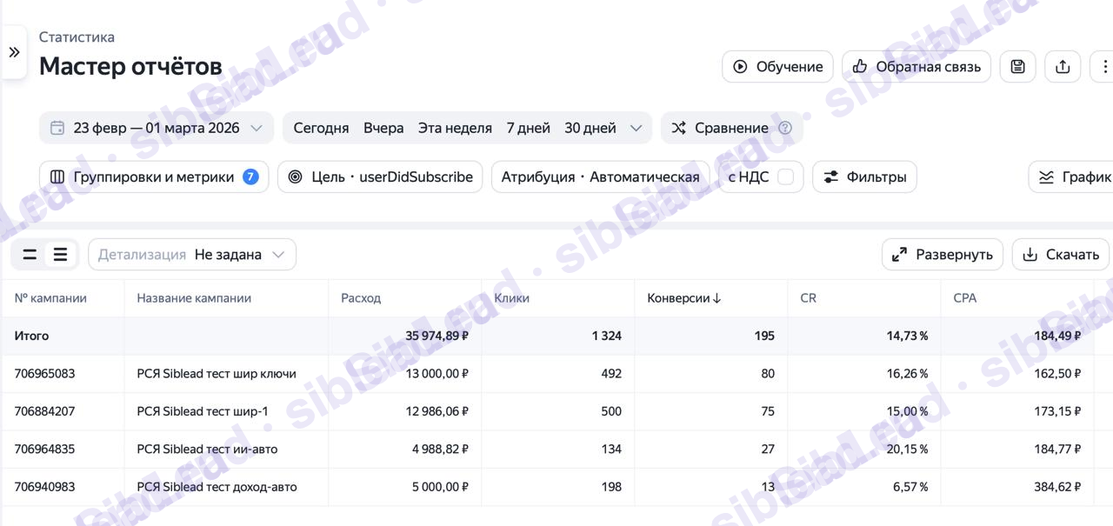Click the CR value 20,15 %
Screen dimensions: 1113x526
point(907,449)
